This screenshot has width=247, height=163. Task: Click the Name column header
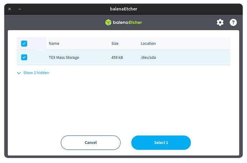point(54,43)
